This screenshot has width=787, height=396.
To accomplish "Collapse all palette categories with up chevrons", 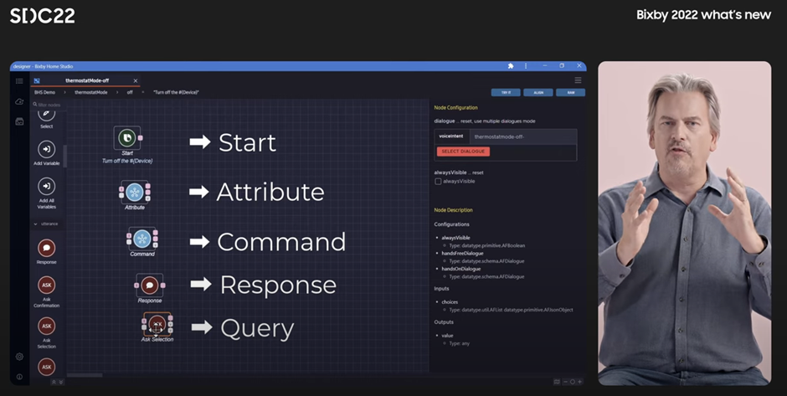I will click(54, 382).
